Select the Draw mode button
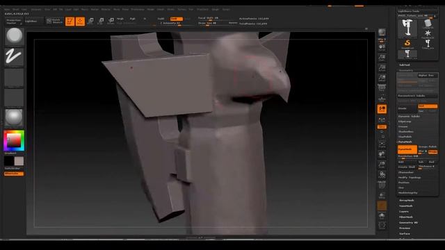 coord(80,22)
